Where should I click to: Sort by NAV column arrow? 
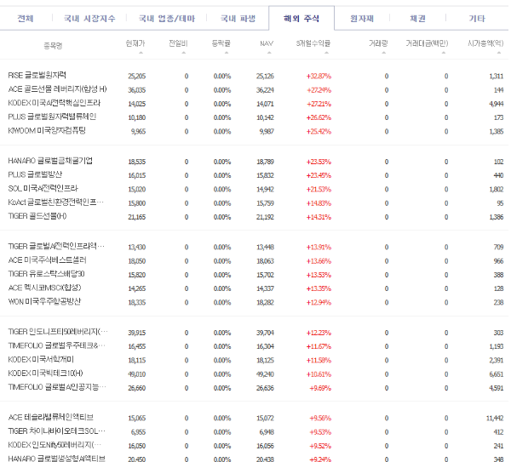coord(269,53)
